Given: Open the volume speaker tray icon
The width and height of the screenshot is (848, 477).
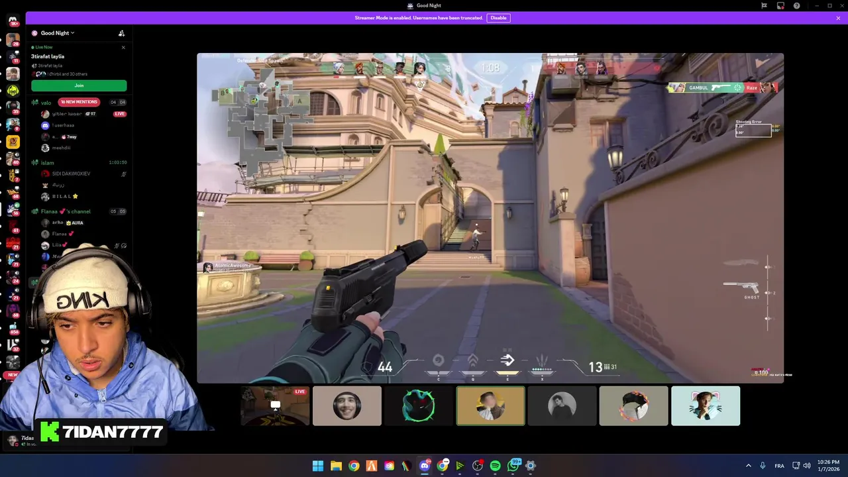Looking at the screenshot, I should coord(807,466).
